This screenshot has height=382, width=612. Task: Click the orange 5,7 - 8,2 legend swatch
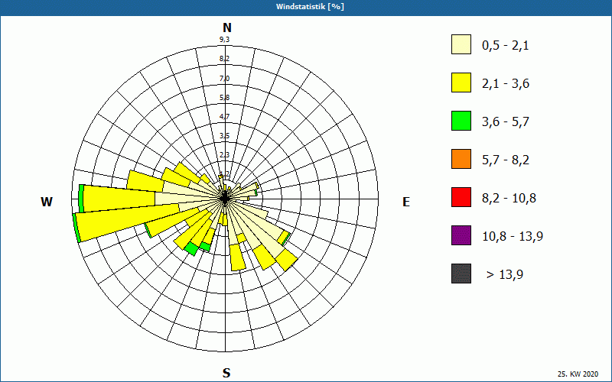461,159
